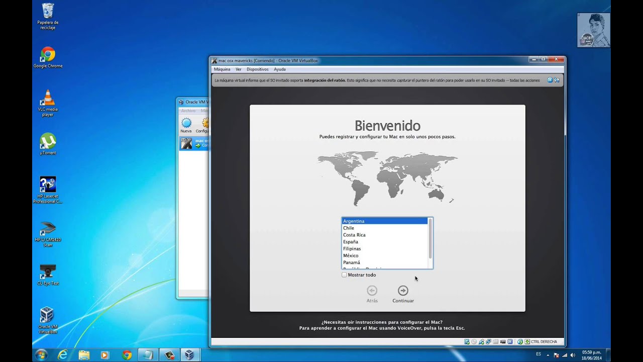Viewport: 643px width, 362px height.
Task: Open Google Chrome desktop shortcut
Action: coord(48,57)
